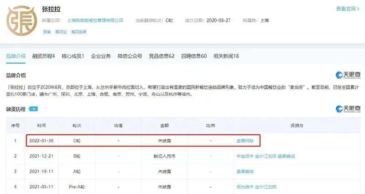
Task: Open investor link 盛景网联
Action: 245,141
